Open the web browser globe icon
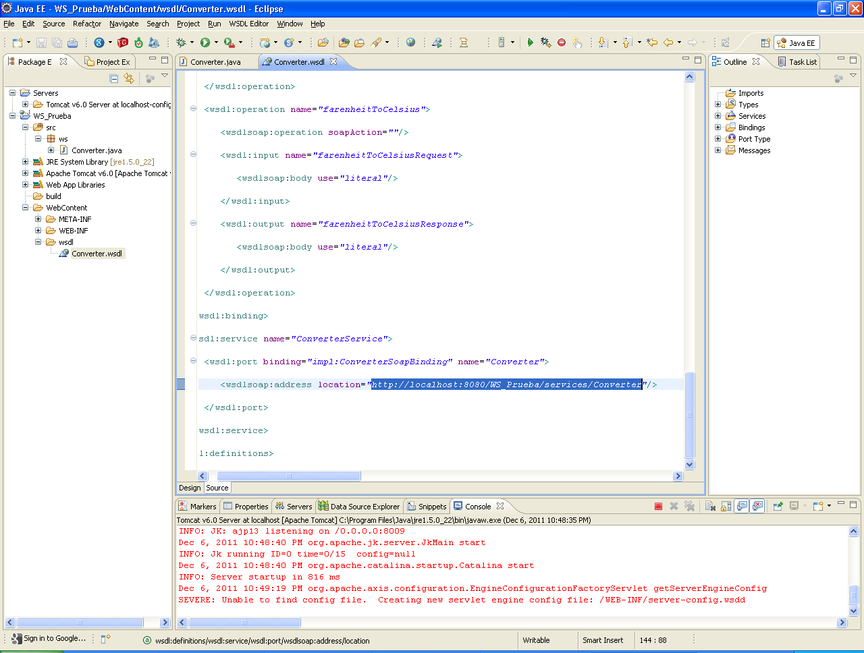 coord(410,42)
